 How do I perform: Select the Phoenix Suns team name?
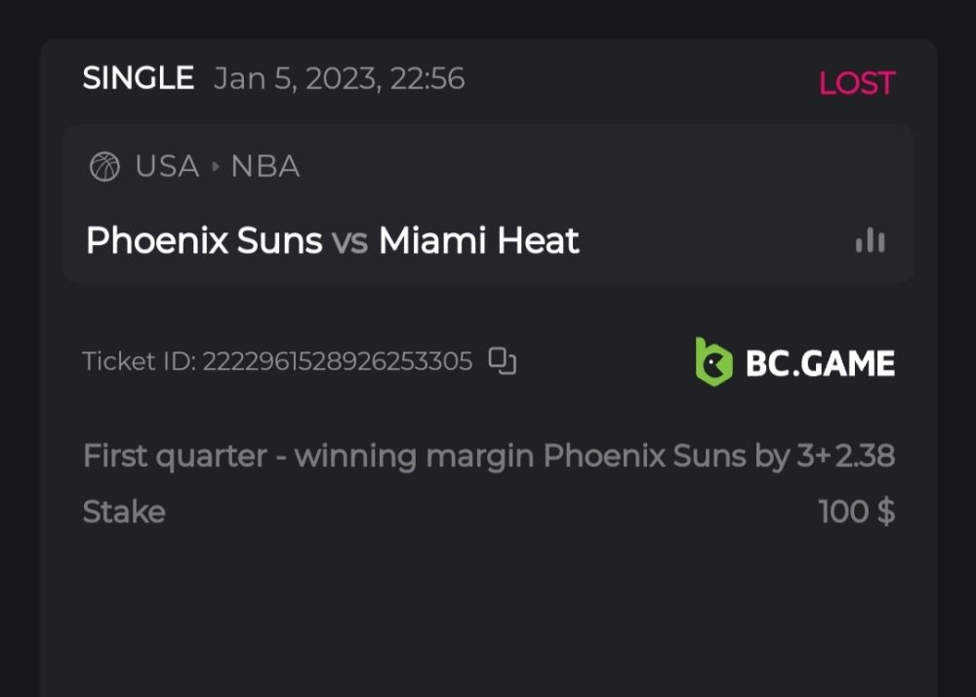coord(204,240)
